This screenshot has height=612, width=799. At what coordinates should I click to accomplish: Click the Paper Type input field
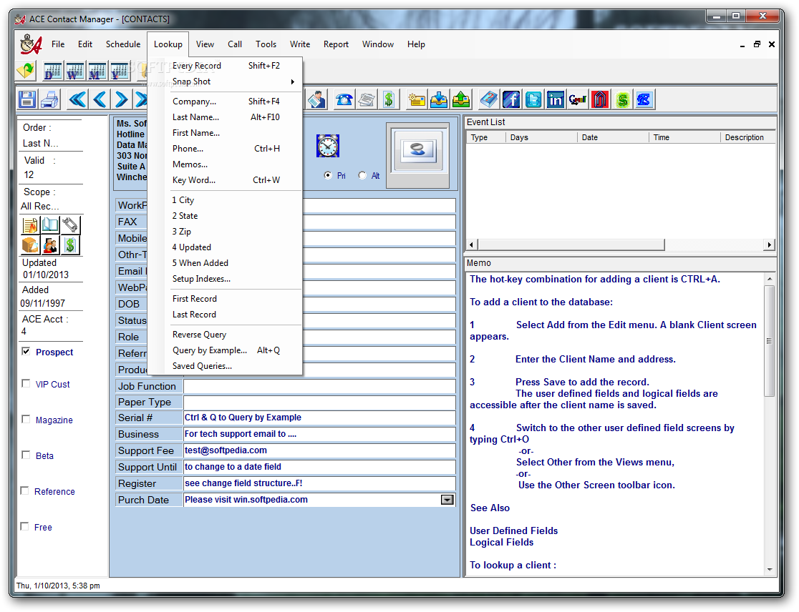pyautogui.click(x=319, y=402)
